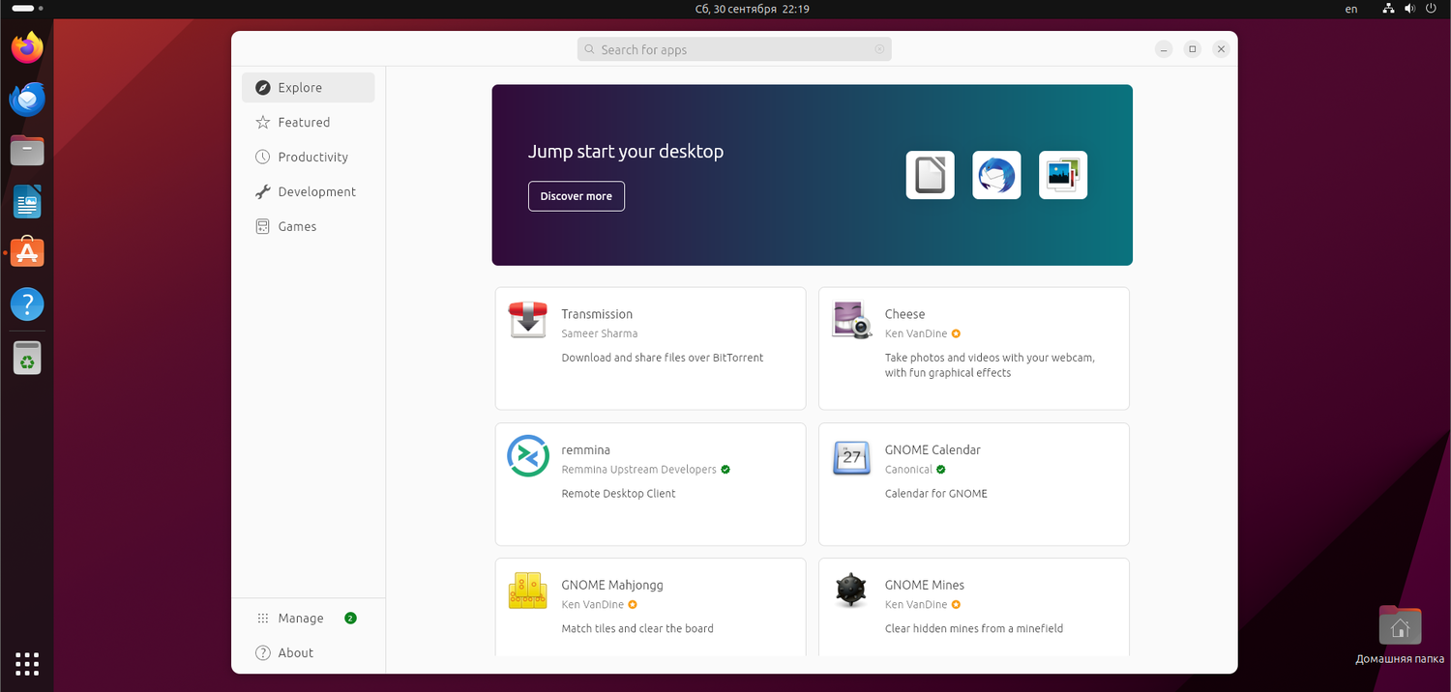Image resolution: width=1451 pixels, height=692 pixels.
Task: Open the GNOME Calendar card title
Action: (933, 450)
